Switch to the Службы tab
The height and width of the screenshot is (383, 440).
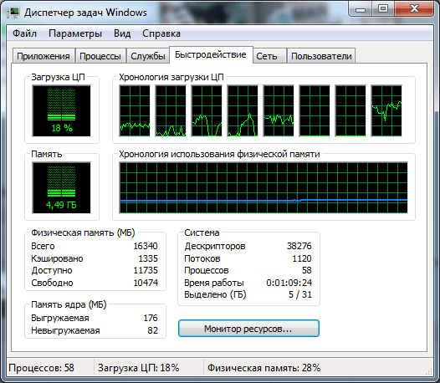point(148,56)
